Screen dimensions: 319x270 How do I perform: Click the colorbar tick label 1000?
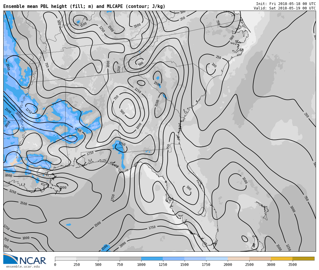141,264
